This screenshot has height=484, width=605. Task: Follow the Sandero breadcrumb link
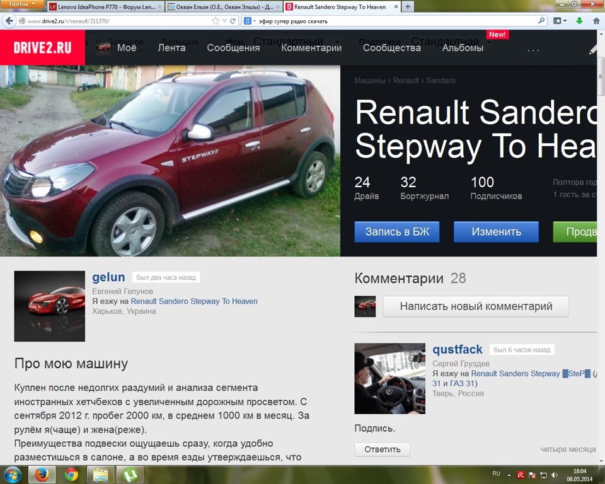click(x=441, y=80)
